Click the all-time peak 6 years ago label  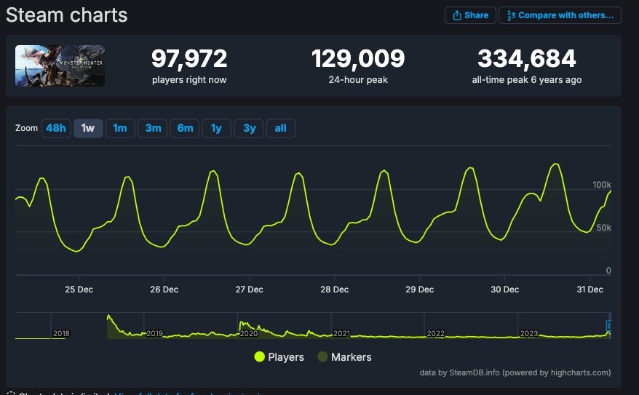click(526, 80)
